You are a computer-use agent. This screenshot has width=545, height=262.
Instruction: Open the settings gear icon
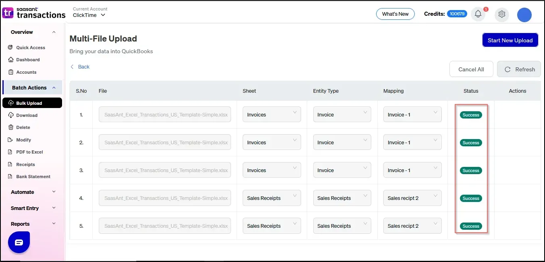point(502,14)
